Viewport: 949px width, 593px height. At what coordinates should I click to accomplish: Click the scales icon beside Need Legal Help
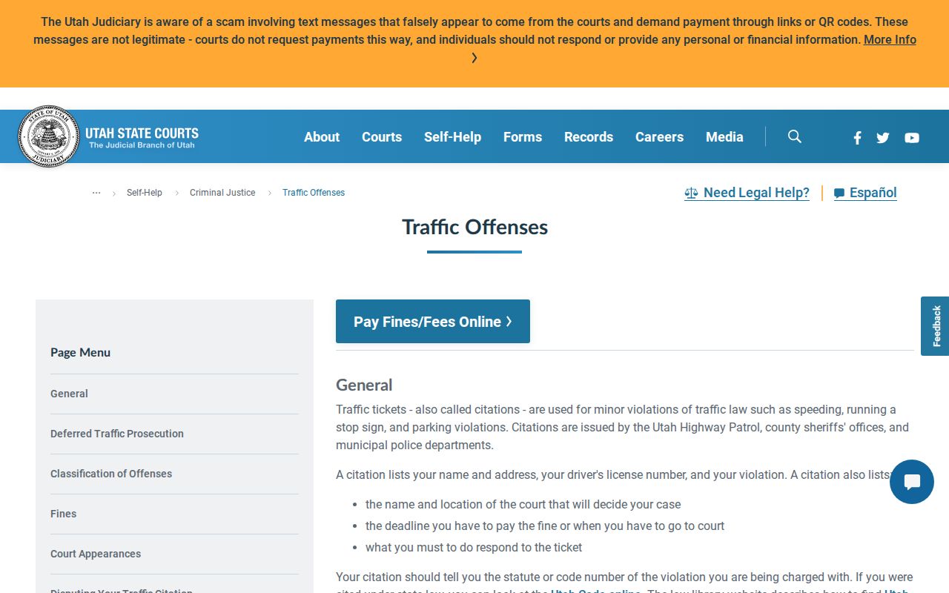691,193
